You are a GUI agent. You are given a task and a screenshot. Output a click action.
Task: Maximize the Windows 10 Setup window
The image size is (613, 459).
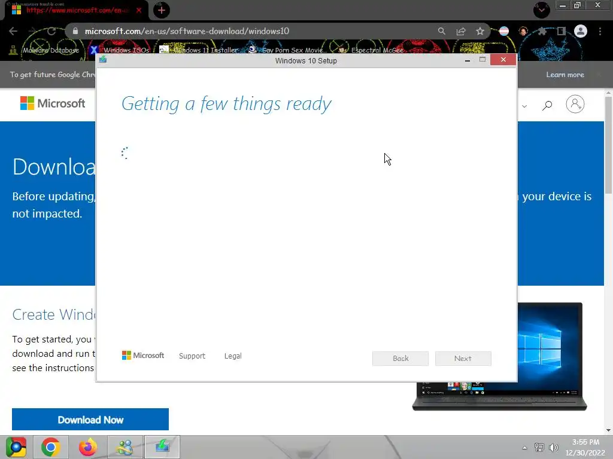click(482, 60)
